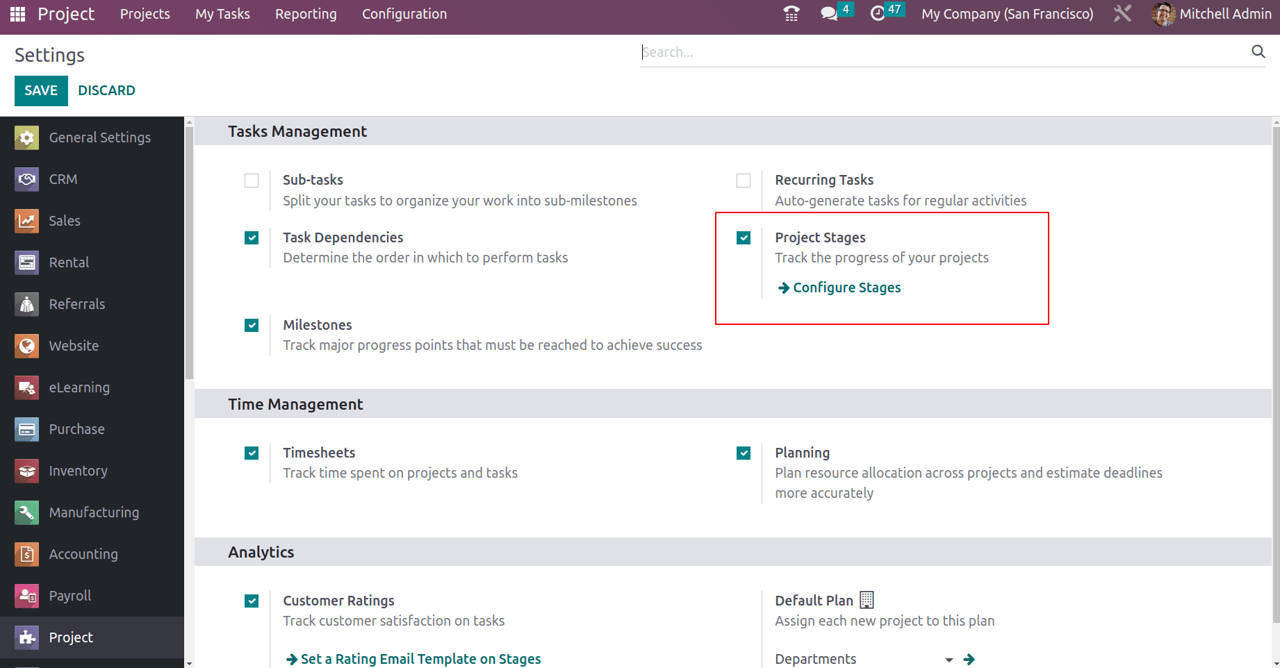The image size is (1280, 668).
Task: Open the Reporting menu
Action: pos(306,14)
